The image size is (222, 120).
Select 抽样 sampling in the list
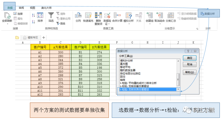[123, 80]
